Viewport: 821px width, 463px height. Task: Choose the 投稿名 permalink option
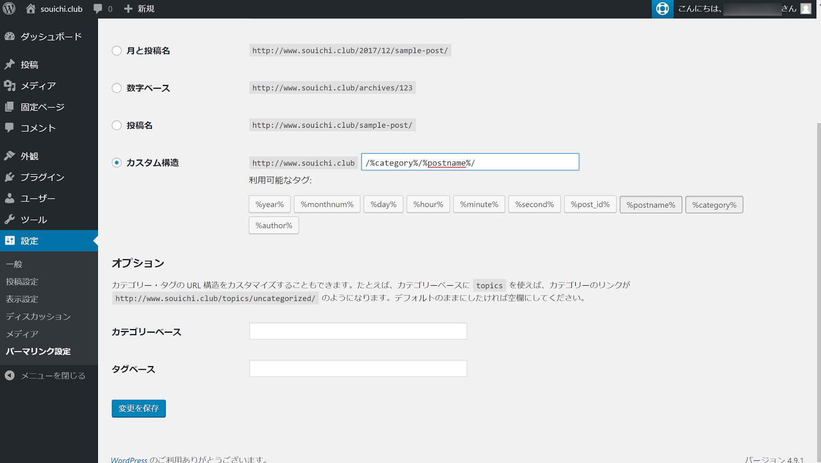coord(117,126)
